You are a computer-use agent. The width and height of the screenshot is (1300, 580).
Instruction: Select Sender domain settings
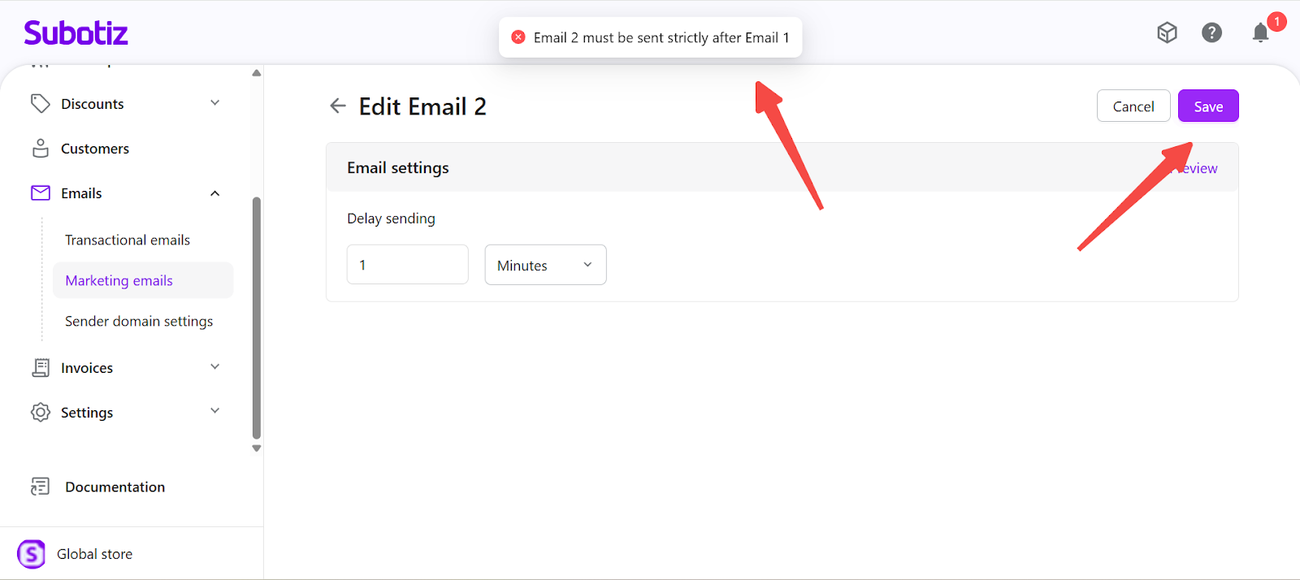coord(139,322)
